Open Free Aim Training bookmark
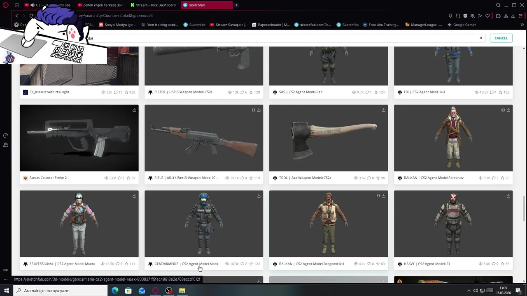 coord(381,25)
